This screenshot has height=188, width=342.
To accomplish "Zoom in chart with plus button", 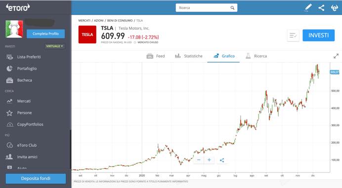I will point(209,160).
